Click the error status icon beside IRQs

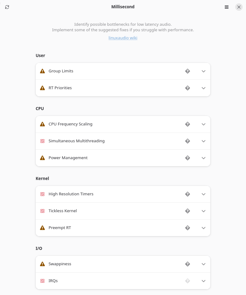(x=42, y=281)
